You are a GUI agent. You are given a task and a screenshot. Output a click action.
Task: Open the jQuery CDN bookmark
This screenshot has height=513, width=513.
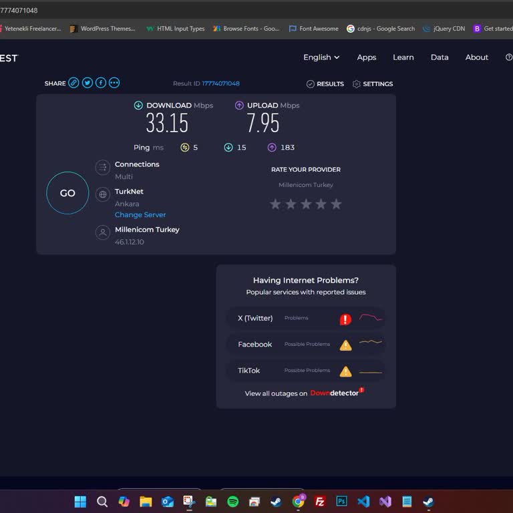click(x=444, y=29)
